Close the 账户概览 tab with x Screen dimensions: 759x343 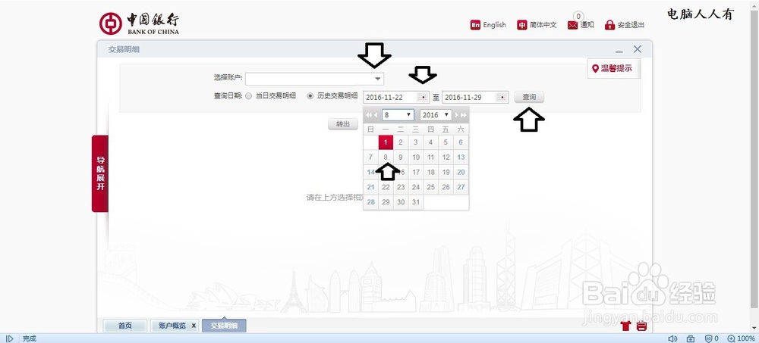(194, 326)
